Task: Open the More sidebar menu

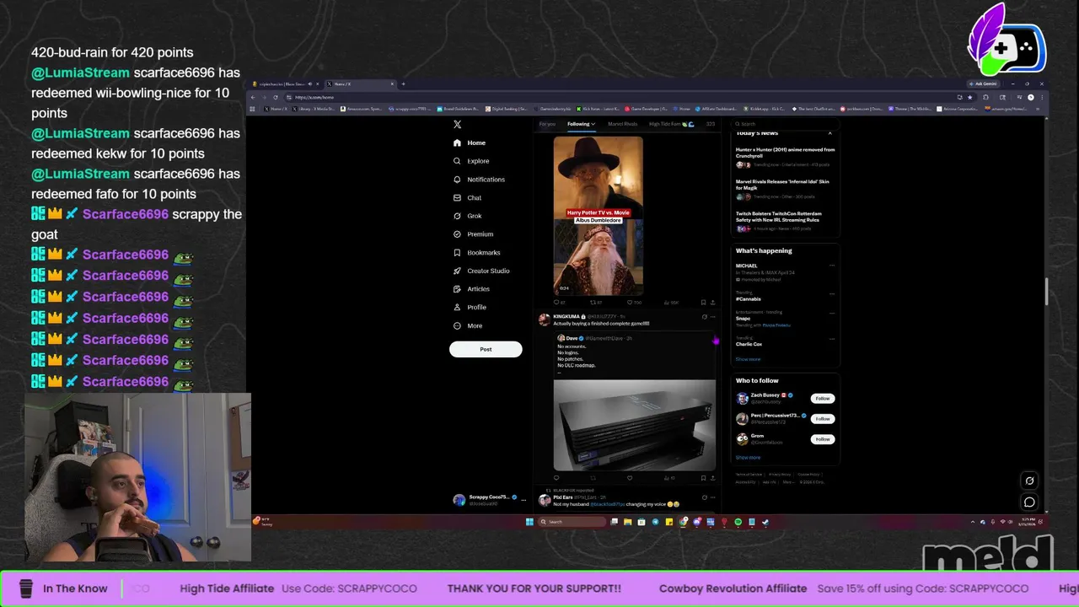Action: (469, 325)
